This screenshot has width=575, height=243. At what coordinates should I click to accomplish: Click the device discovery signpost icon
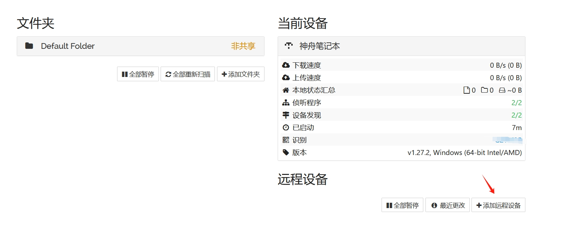[286, 115]
